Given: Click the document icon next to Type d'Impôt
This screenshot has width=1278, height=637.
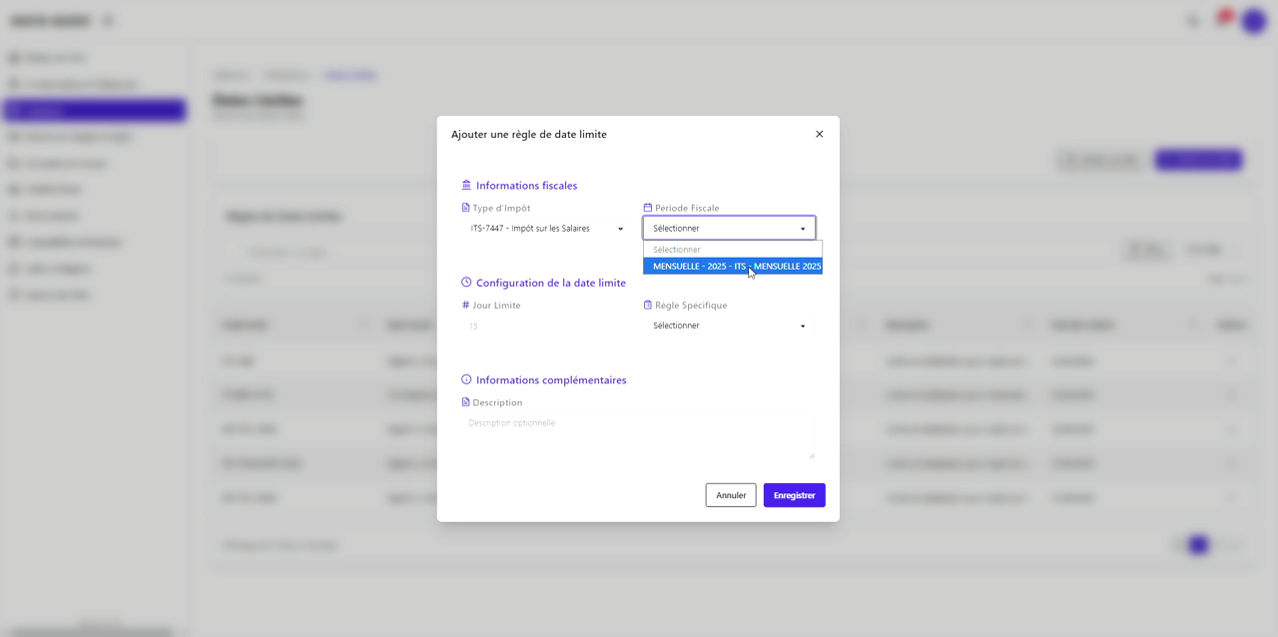Looking at the screenshot, I should tap(465, 208).
